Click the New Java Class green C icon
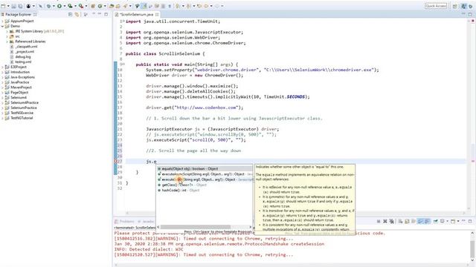The width and height of the screenshot is (476, 267). pos(100,6)
